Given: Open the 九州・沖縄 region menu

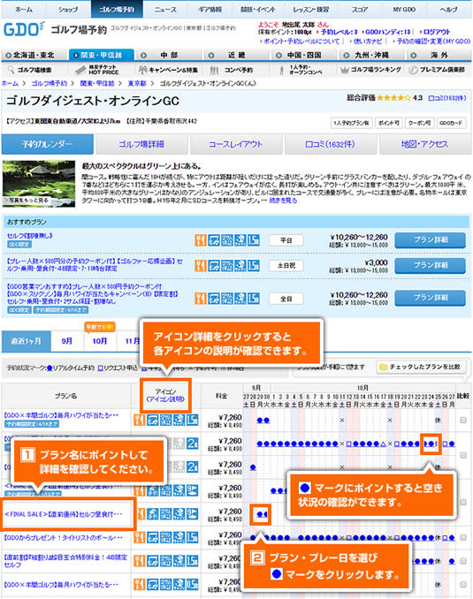Looking at the screenshot, I should tap(371, 55).
